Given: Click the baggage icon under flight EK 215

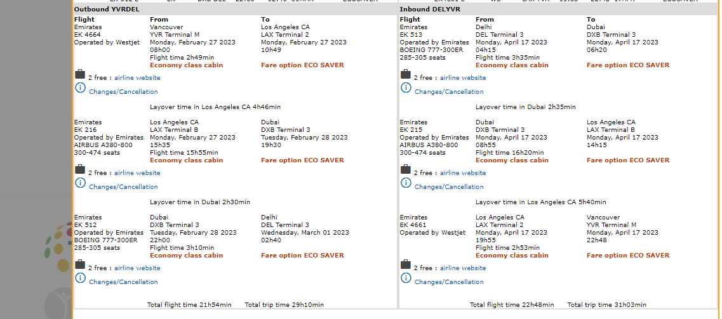Looking at the screenshot, I should (x=406, y=170).
